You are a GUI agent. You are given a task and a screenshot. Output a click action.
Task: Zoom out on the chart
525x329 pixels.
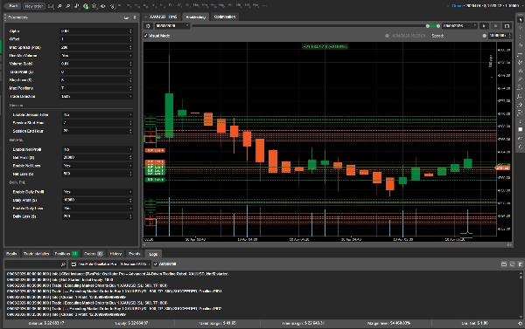click(68, 6)
